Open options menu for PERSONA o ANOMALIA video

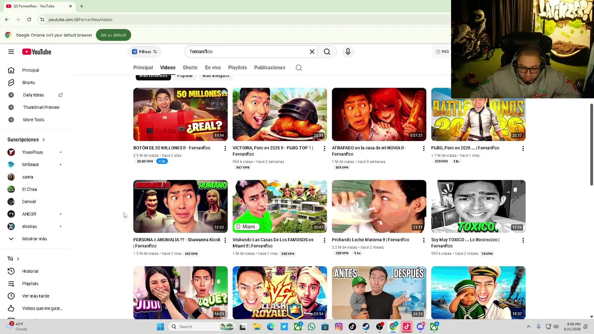pyautogui.click(x=225, y=240)
